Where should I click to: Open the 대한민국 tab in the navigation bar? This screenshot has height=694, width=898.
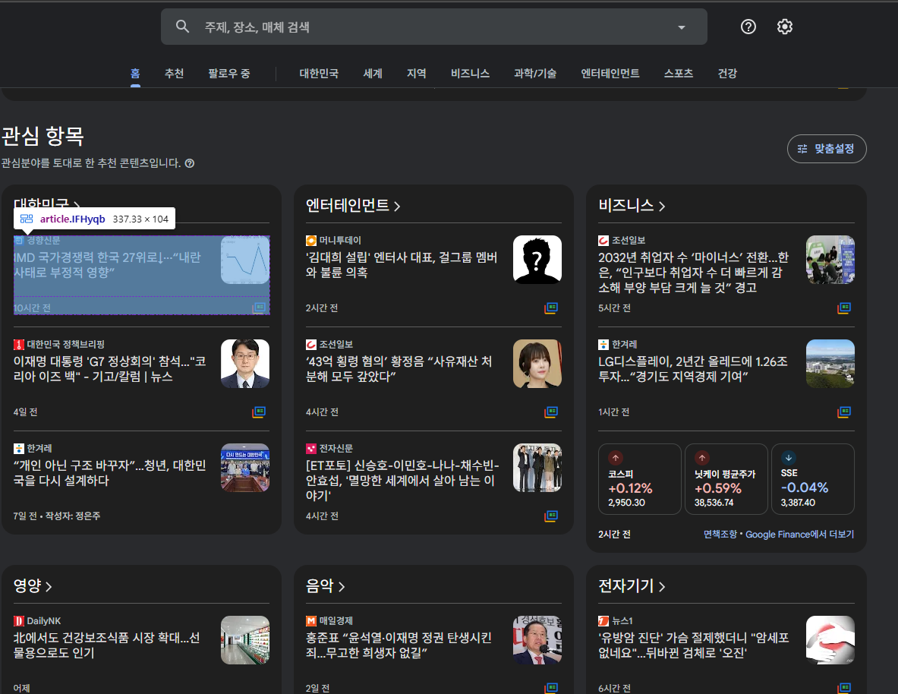(x=319, y=74)
